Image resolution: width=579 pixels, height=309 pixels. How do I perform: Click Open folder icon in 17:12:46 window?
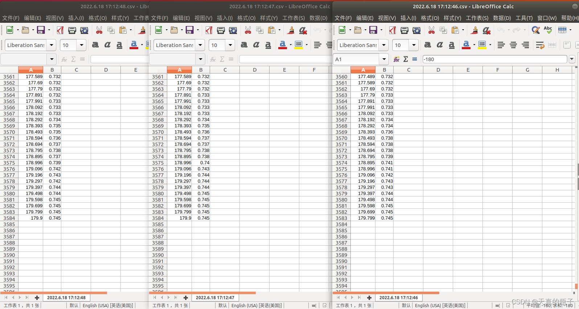tap(357, 30)
